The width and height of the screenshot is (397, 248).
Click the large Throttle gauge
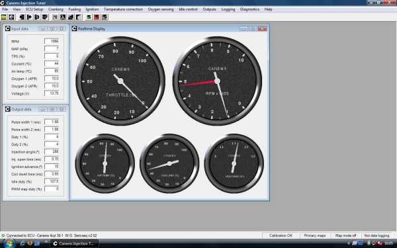tap(120, 81)
